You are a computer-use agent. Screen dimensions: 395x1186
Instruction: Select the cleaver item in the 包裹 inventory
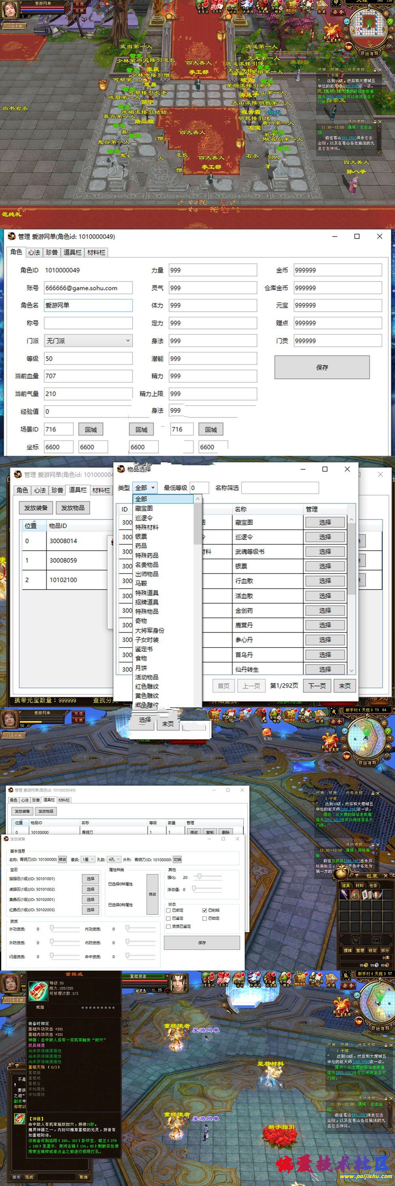pos(344,894)
